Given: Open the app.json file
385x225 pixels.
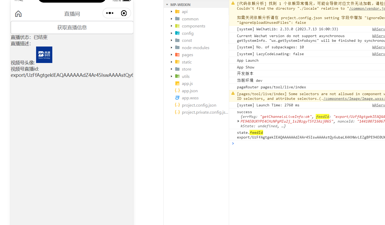Looking at the screenshot, I should (190, 91).
